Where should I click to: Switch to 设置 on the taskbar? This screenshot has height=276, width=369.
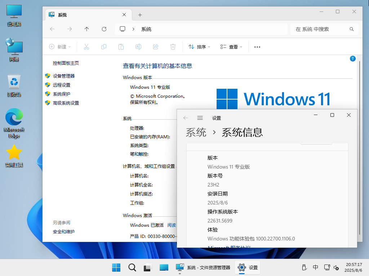[248, 267]
